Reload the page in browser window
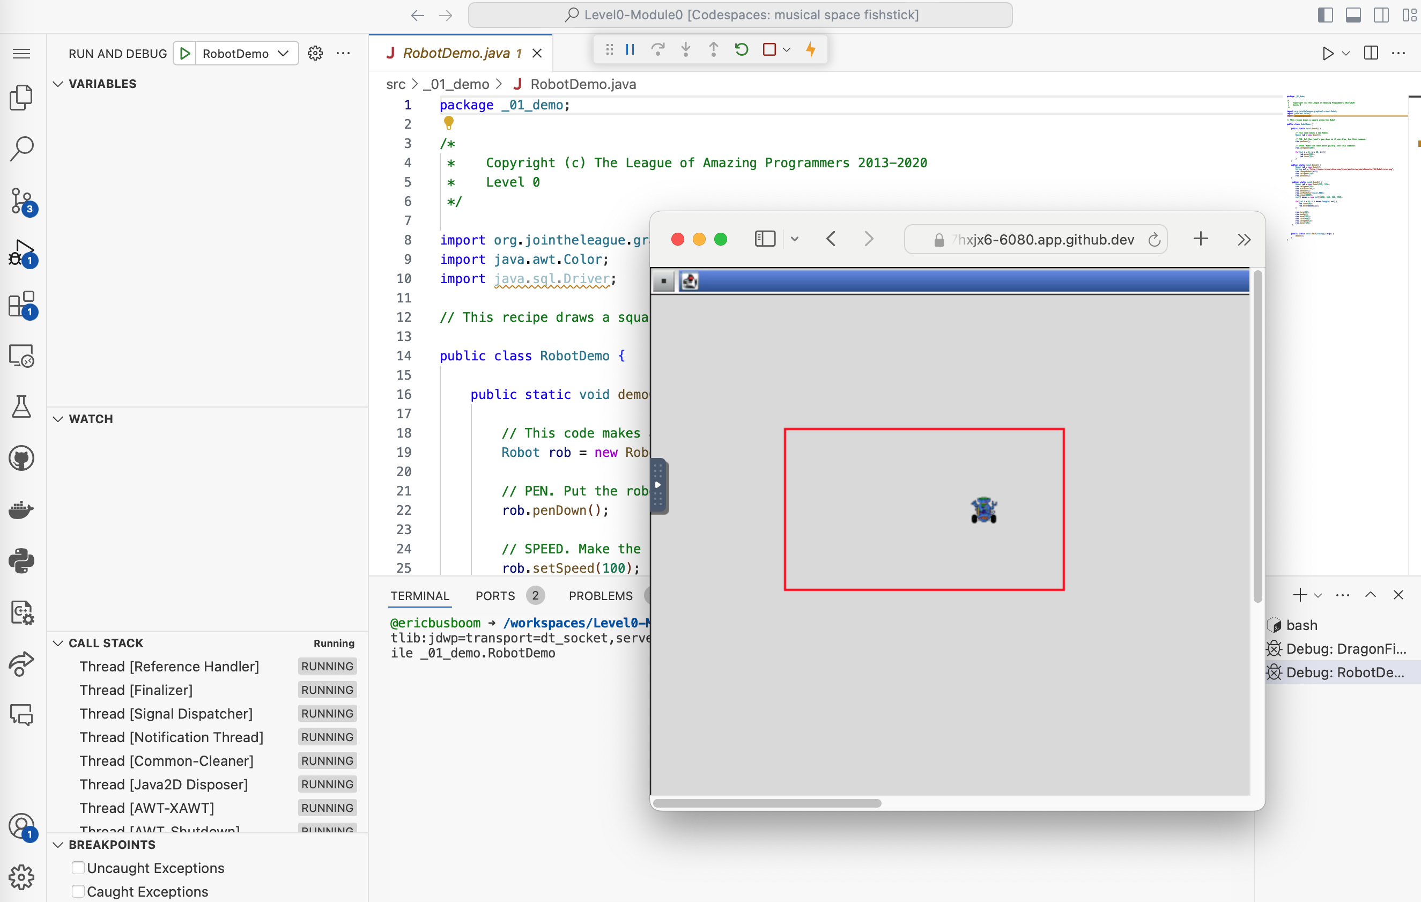 (x=1154, y=240)
